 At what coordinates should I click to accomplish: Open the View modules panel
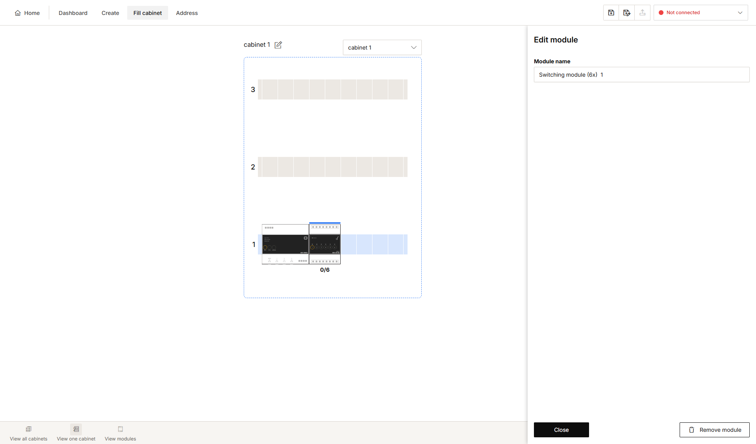[120, 433]
